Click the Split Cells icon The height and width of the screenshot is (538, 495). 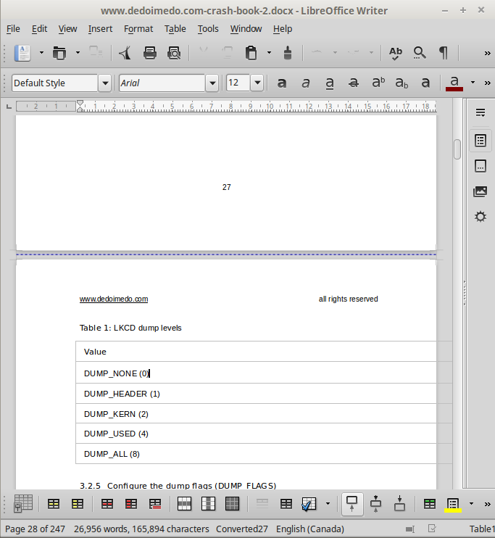pos(286,504)
